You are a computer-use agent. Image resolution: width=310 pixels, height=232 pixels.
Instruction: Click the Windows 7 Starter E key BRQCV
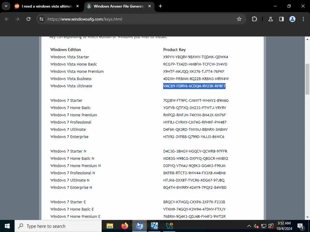click(x=194, y=202)
